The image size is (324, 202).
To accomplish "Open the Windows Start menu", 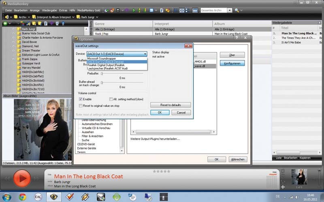I will pyautogui.click(x=7, y=197).
